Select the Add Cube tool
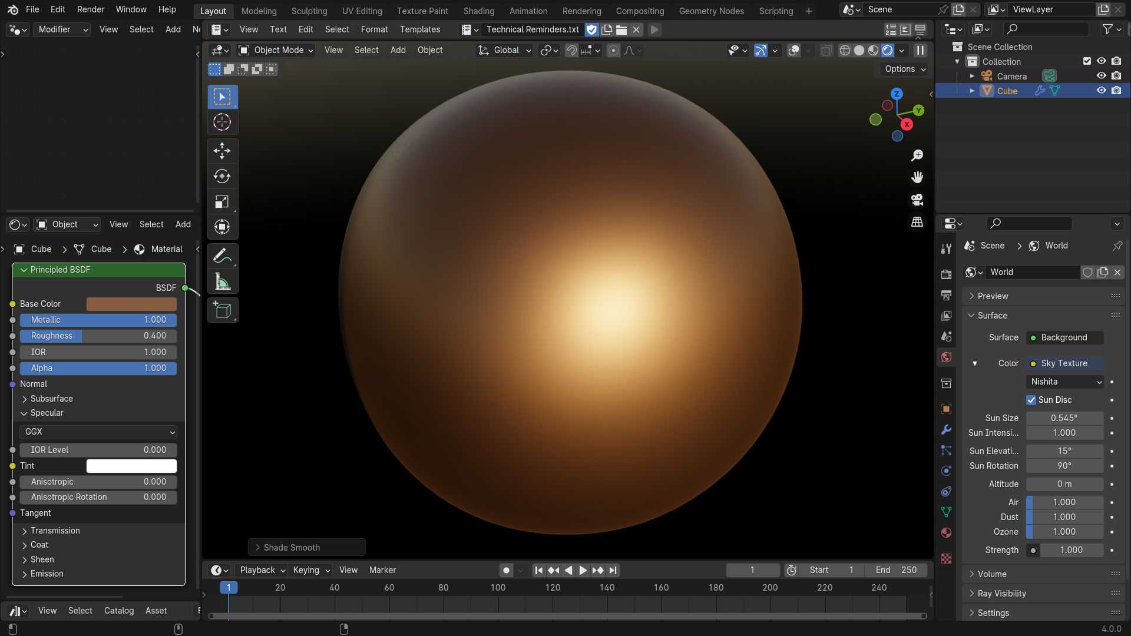Image resolution: width=1131 pixels, height=636 pixels. click(x=222, y=310)
